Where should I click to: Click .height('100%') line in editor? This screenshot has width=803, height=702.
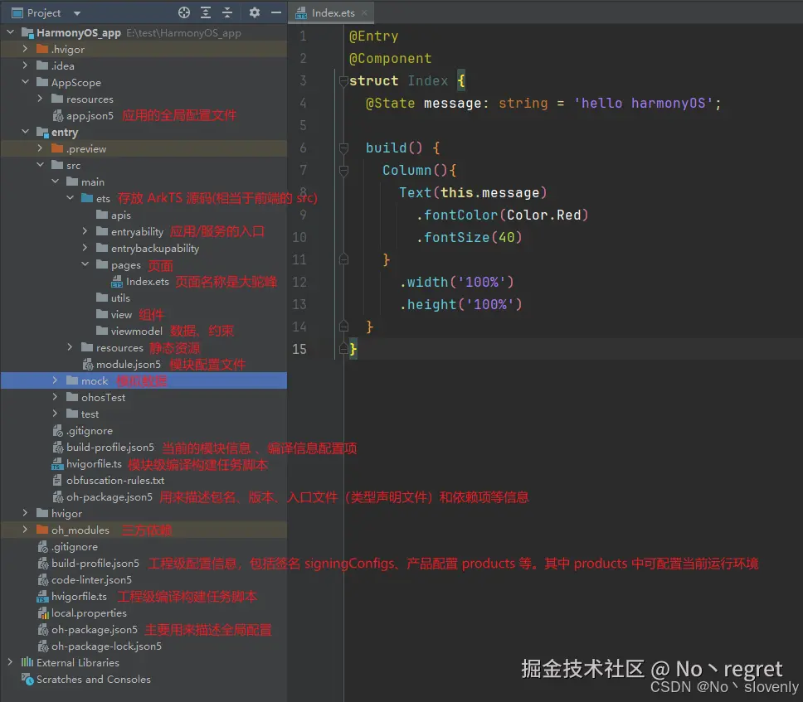tap(461, 304)
